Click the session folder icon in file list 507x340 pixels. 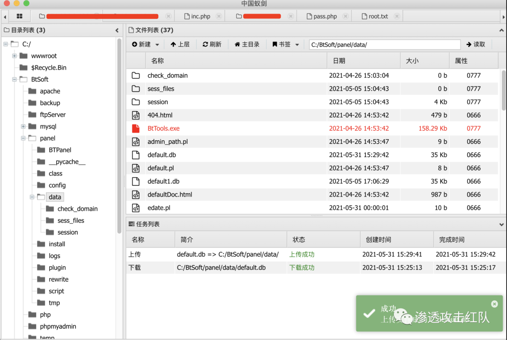136,102
